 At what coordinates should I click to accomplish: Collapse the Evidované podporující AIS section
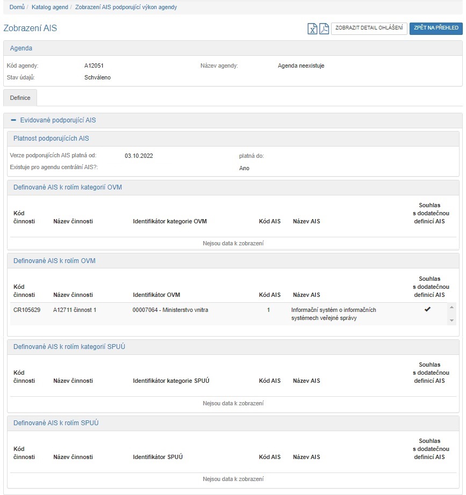pos(13,120)
